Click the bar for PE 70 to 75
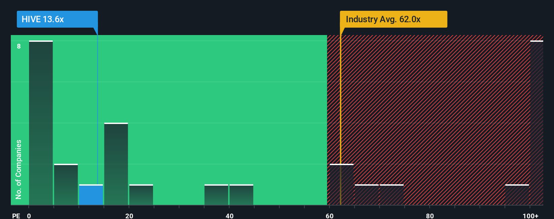The width and height of the screenshot is (554, 219). (392, 195)
